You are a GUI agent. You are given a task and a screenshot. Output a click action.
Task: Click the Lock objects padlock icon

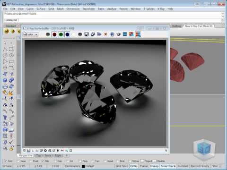5,148
